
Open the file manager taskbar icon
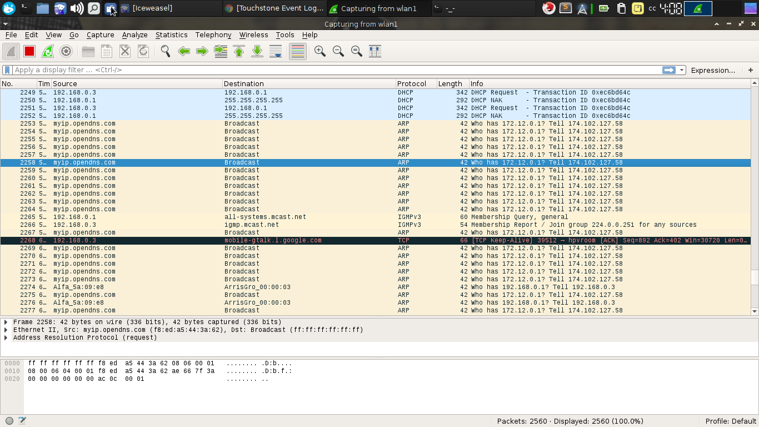(42, 8)
